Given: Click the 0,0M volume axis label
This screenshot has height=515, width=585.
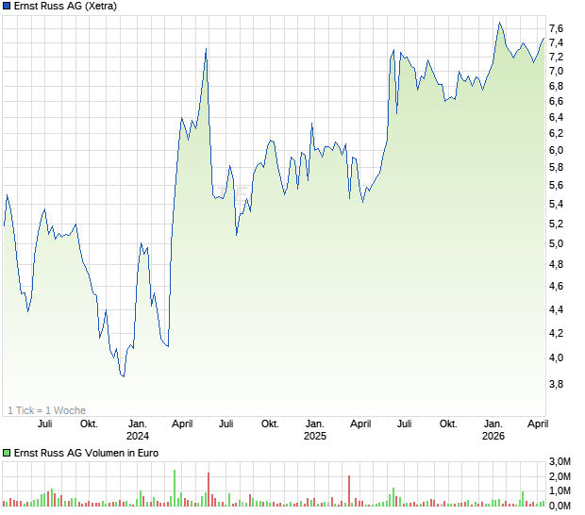Looking at the screenshot, I should [560, 506].
